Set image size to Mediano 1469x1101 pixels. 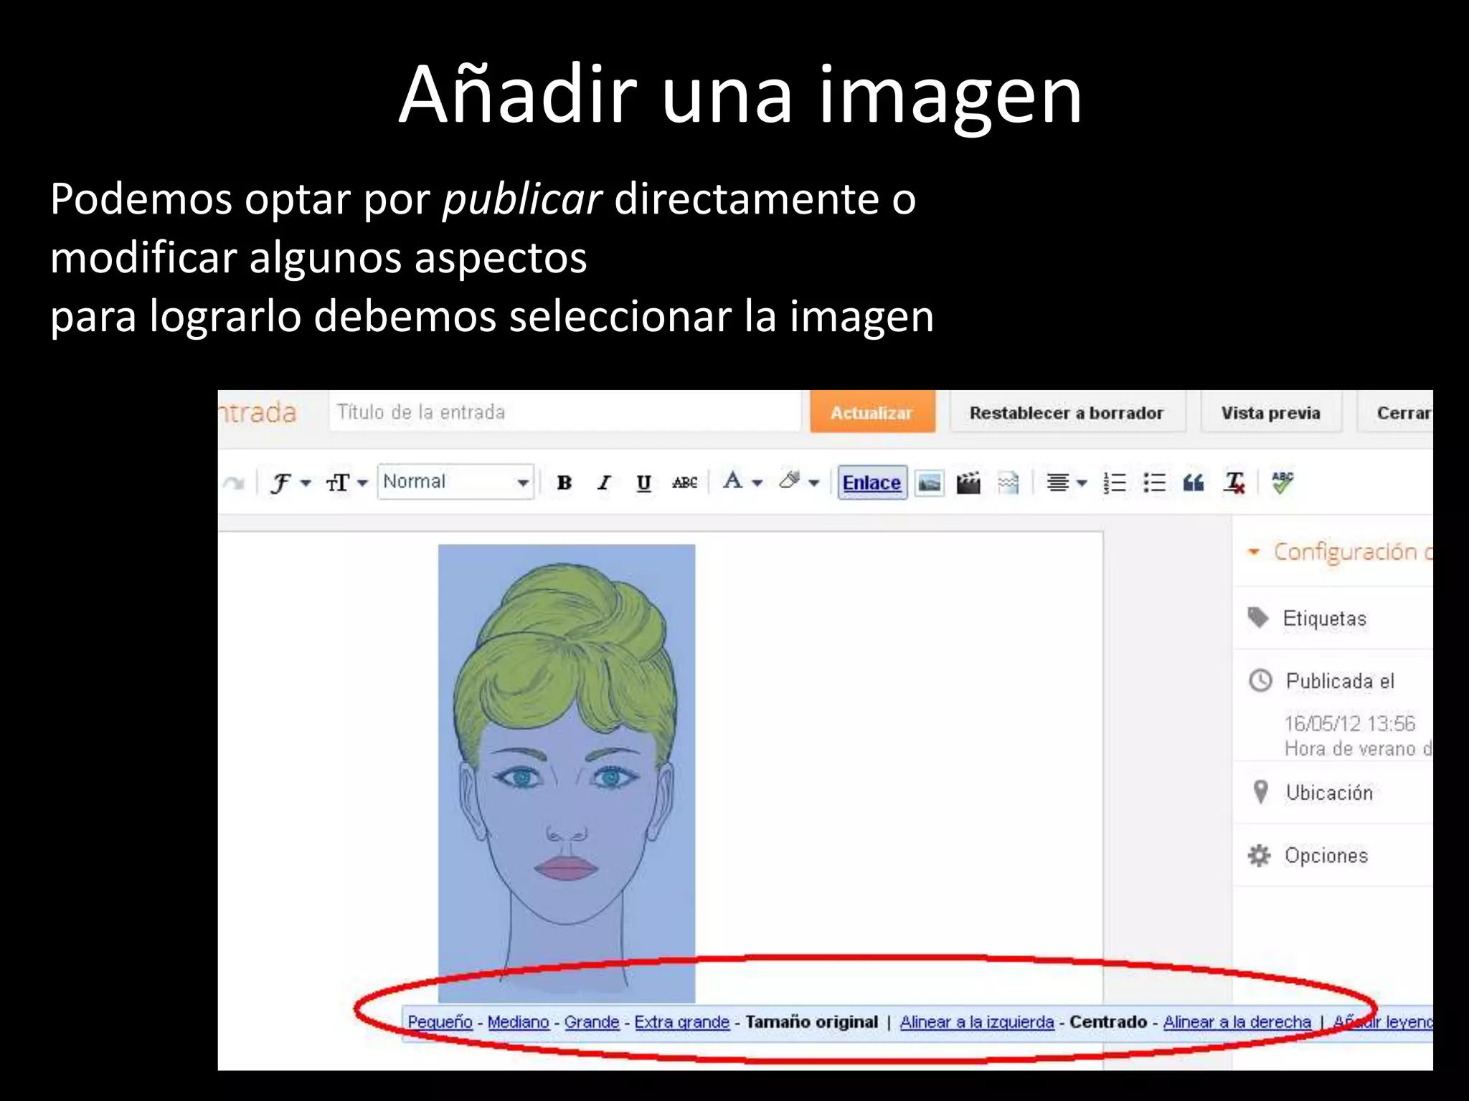click(x=519, y=1022)
